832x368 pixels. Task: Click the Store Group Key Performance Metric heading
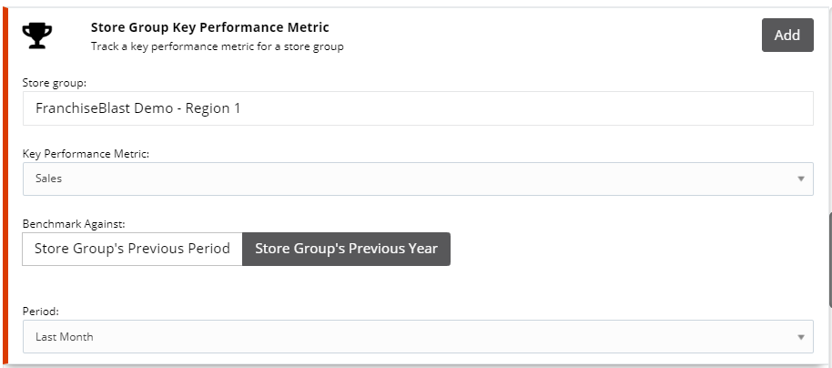click(x=209, y=28)
